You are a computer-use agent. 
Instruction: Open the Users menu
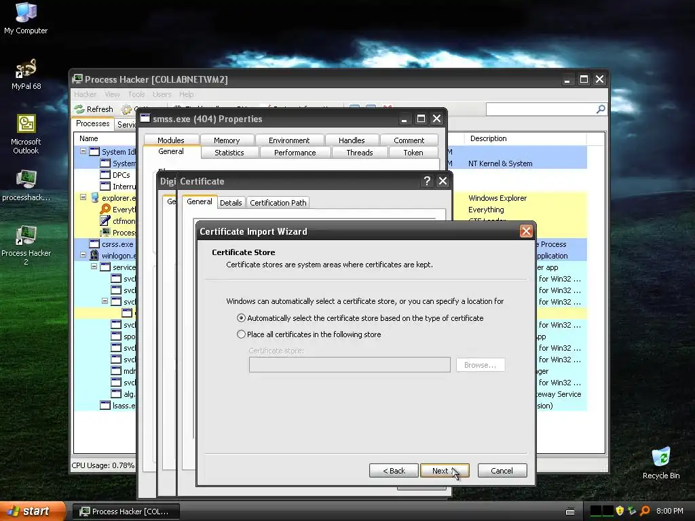click(162, 94)
